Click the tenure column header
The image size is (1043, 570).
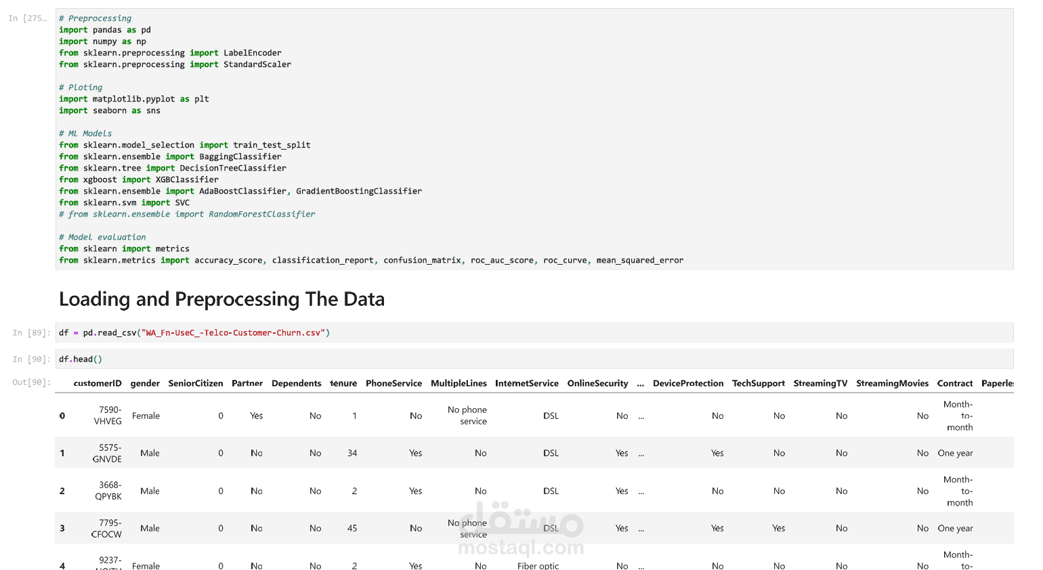pyautogui.click(x=343, y=383)
